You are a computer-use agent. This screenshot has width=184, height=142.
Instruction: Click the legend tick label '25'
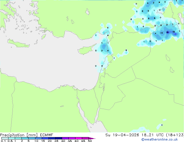(56, 141)
